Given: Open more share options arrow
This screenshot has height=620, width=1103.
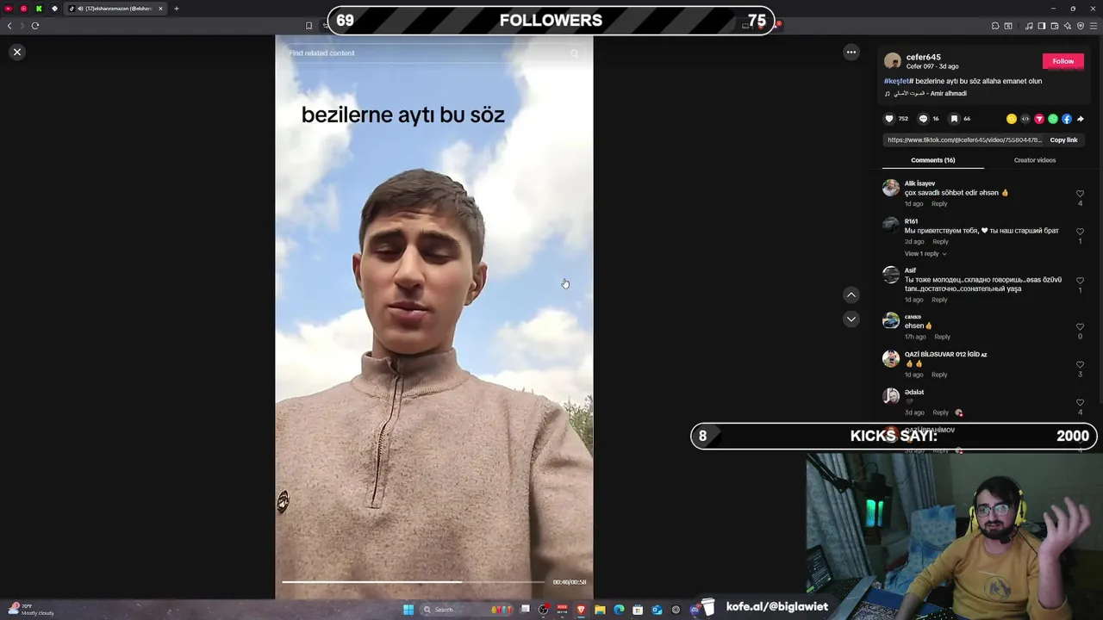Looking at the screenshot, I should [1081, 119].
